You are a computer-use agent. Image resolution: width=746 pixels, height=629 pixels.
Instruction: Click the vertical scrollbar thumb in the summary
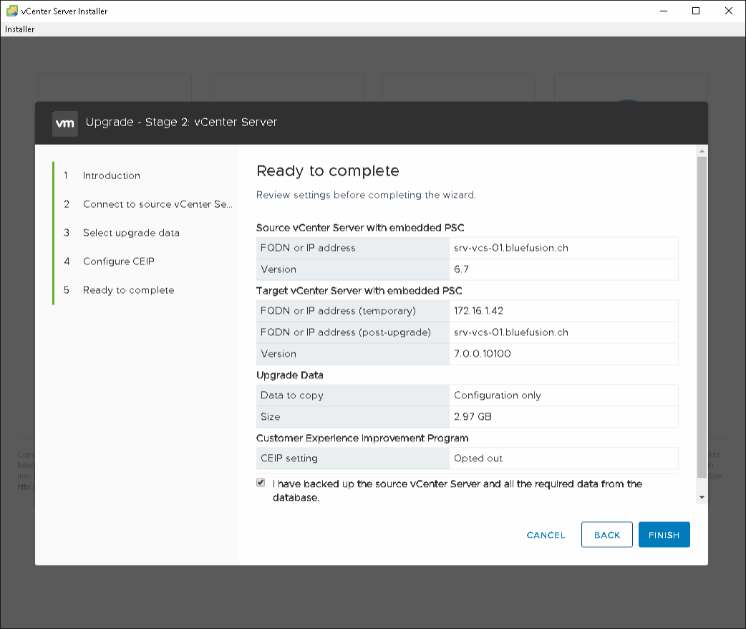pyautogui.click(x=702, y=315)
